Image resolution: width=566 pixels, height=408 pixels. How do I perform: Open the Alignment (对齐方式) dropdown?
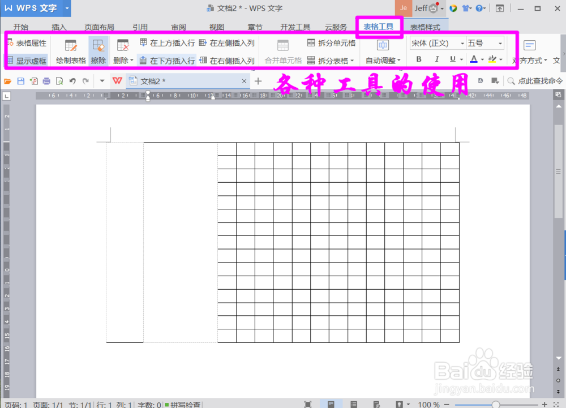pyautogui.click(x=530, y=52)
